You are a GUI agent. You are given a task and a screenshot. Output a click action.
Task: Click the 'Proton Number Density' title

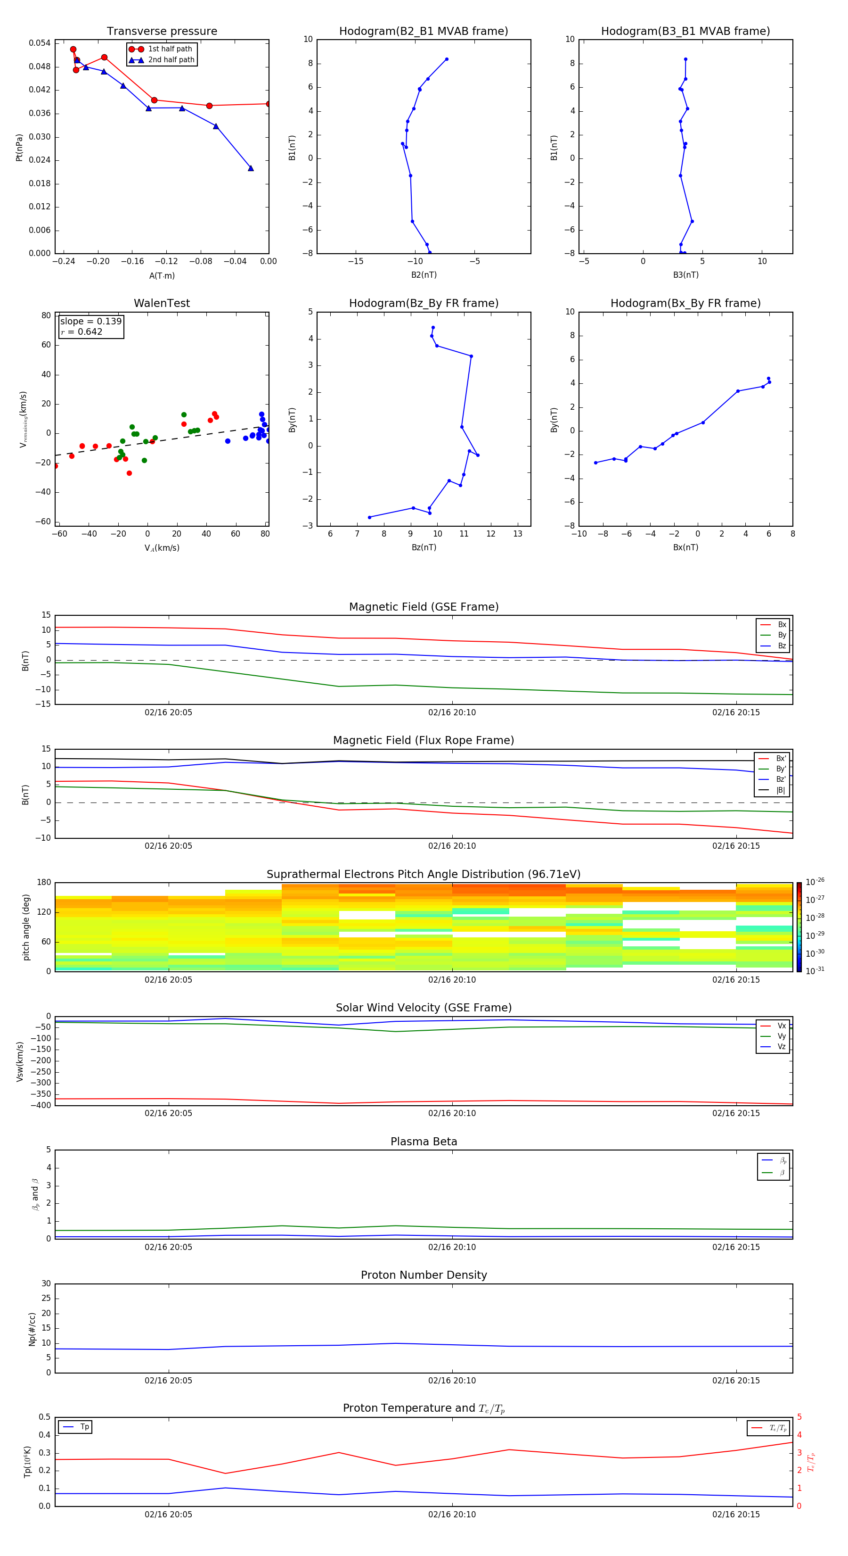pyautogui.click(x=424, y=1275)
